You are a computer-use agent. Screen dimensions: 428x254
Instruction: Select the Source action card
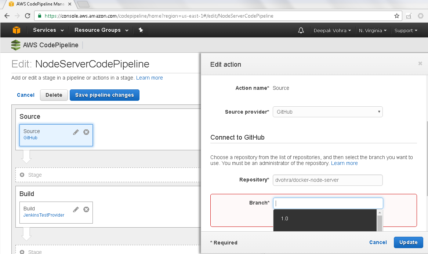[56, 135]
